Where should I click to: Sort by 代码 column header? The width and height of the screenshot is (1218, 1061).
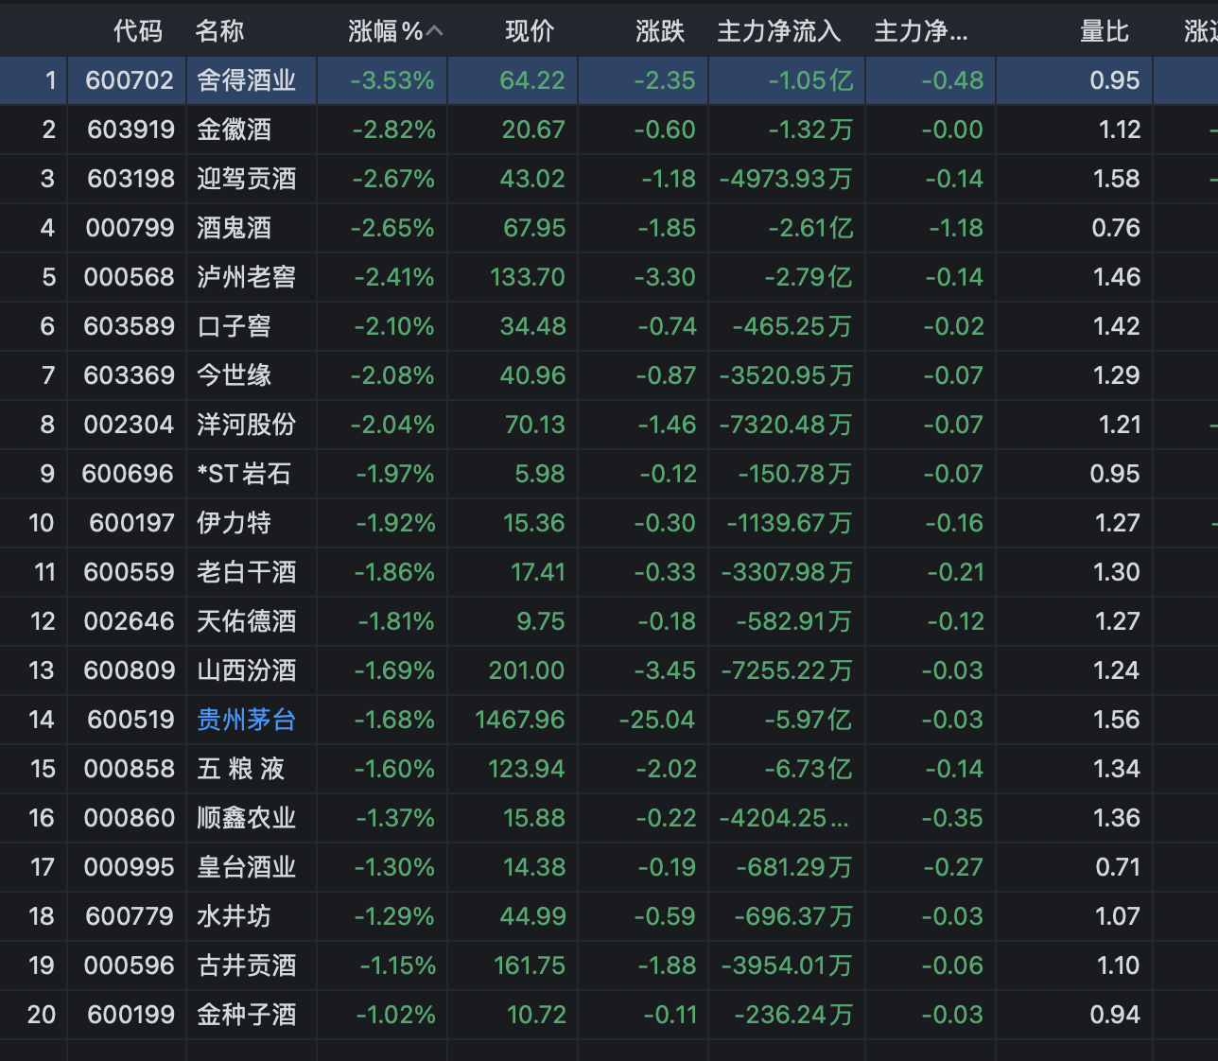(138, 31)
